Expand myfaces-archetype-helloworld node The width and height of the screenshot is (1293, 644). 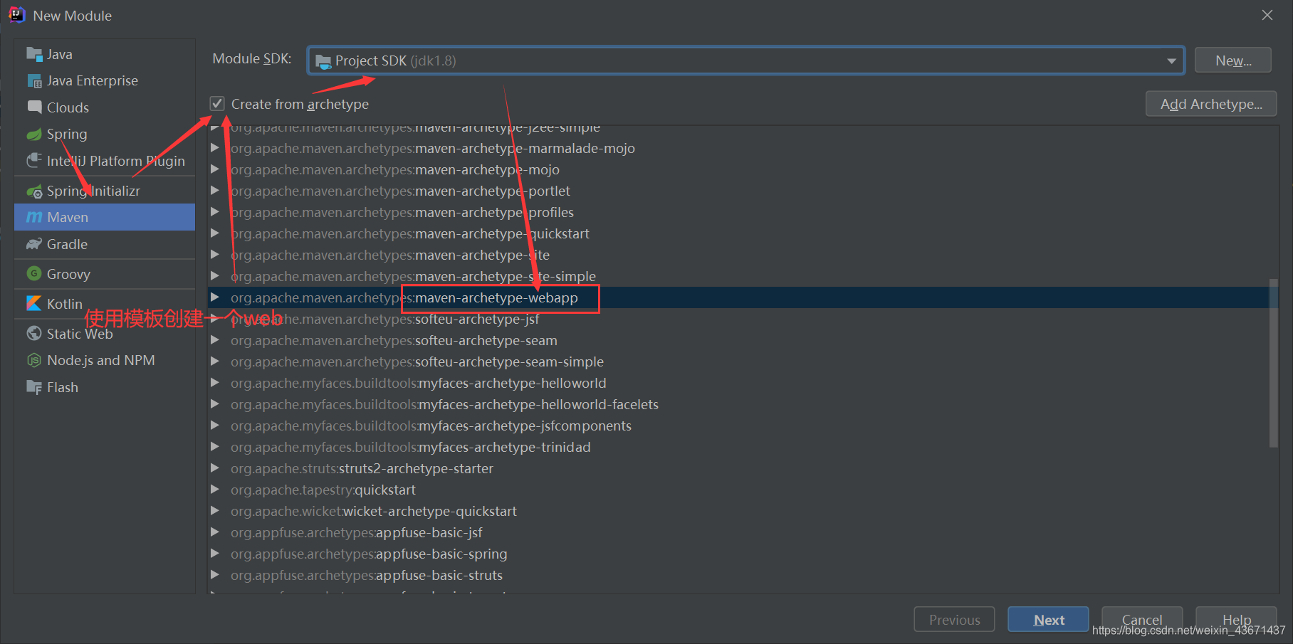coord(215,383)
